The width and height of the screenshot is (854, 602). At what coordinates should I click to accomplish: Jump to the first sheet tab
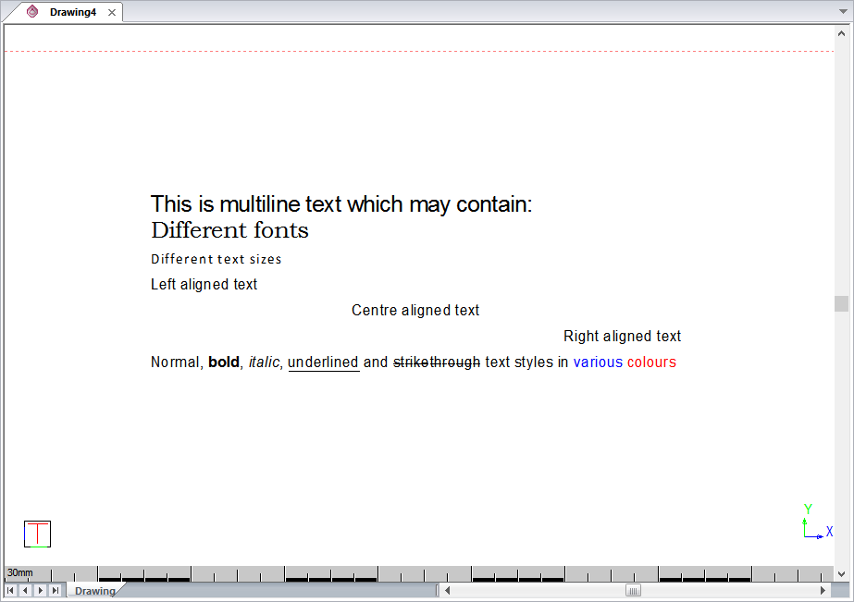(x=10, y=590)
